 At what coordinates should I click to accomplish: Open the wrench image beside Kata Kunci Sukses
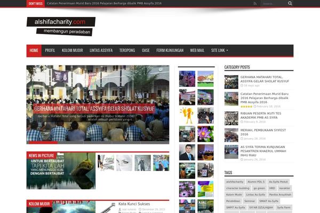pos(106,208)
